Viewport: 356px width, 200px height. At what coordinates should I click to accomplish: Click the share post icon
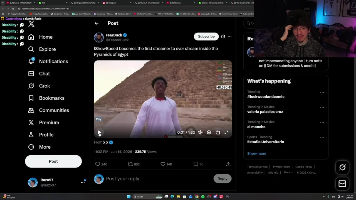coord(228,164)
